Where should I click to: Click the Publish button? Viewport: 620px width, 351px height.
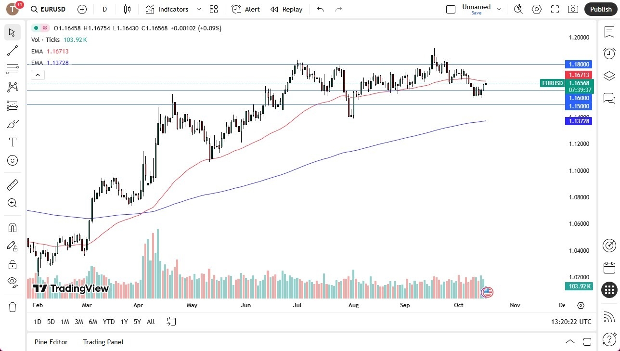pyautogui.click(x=600, y=9)
